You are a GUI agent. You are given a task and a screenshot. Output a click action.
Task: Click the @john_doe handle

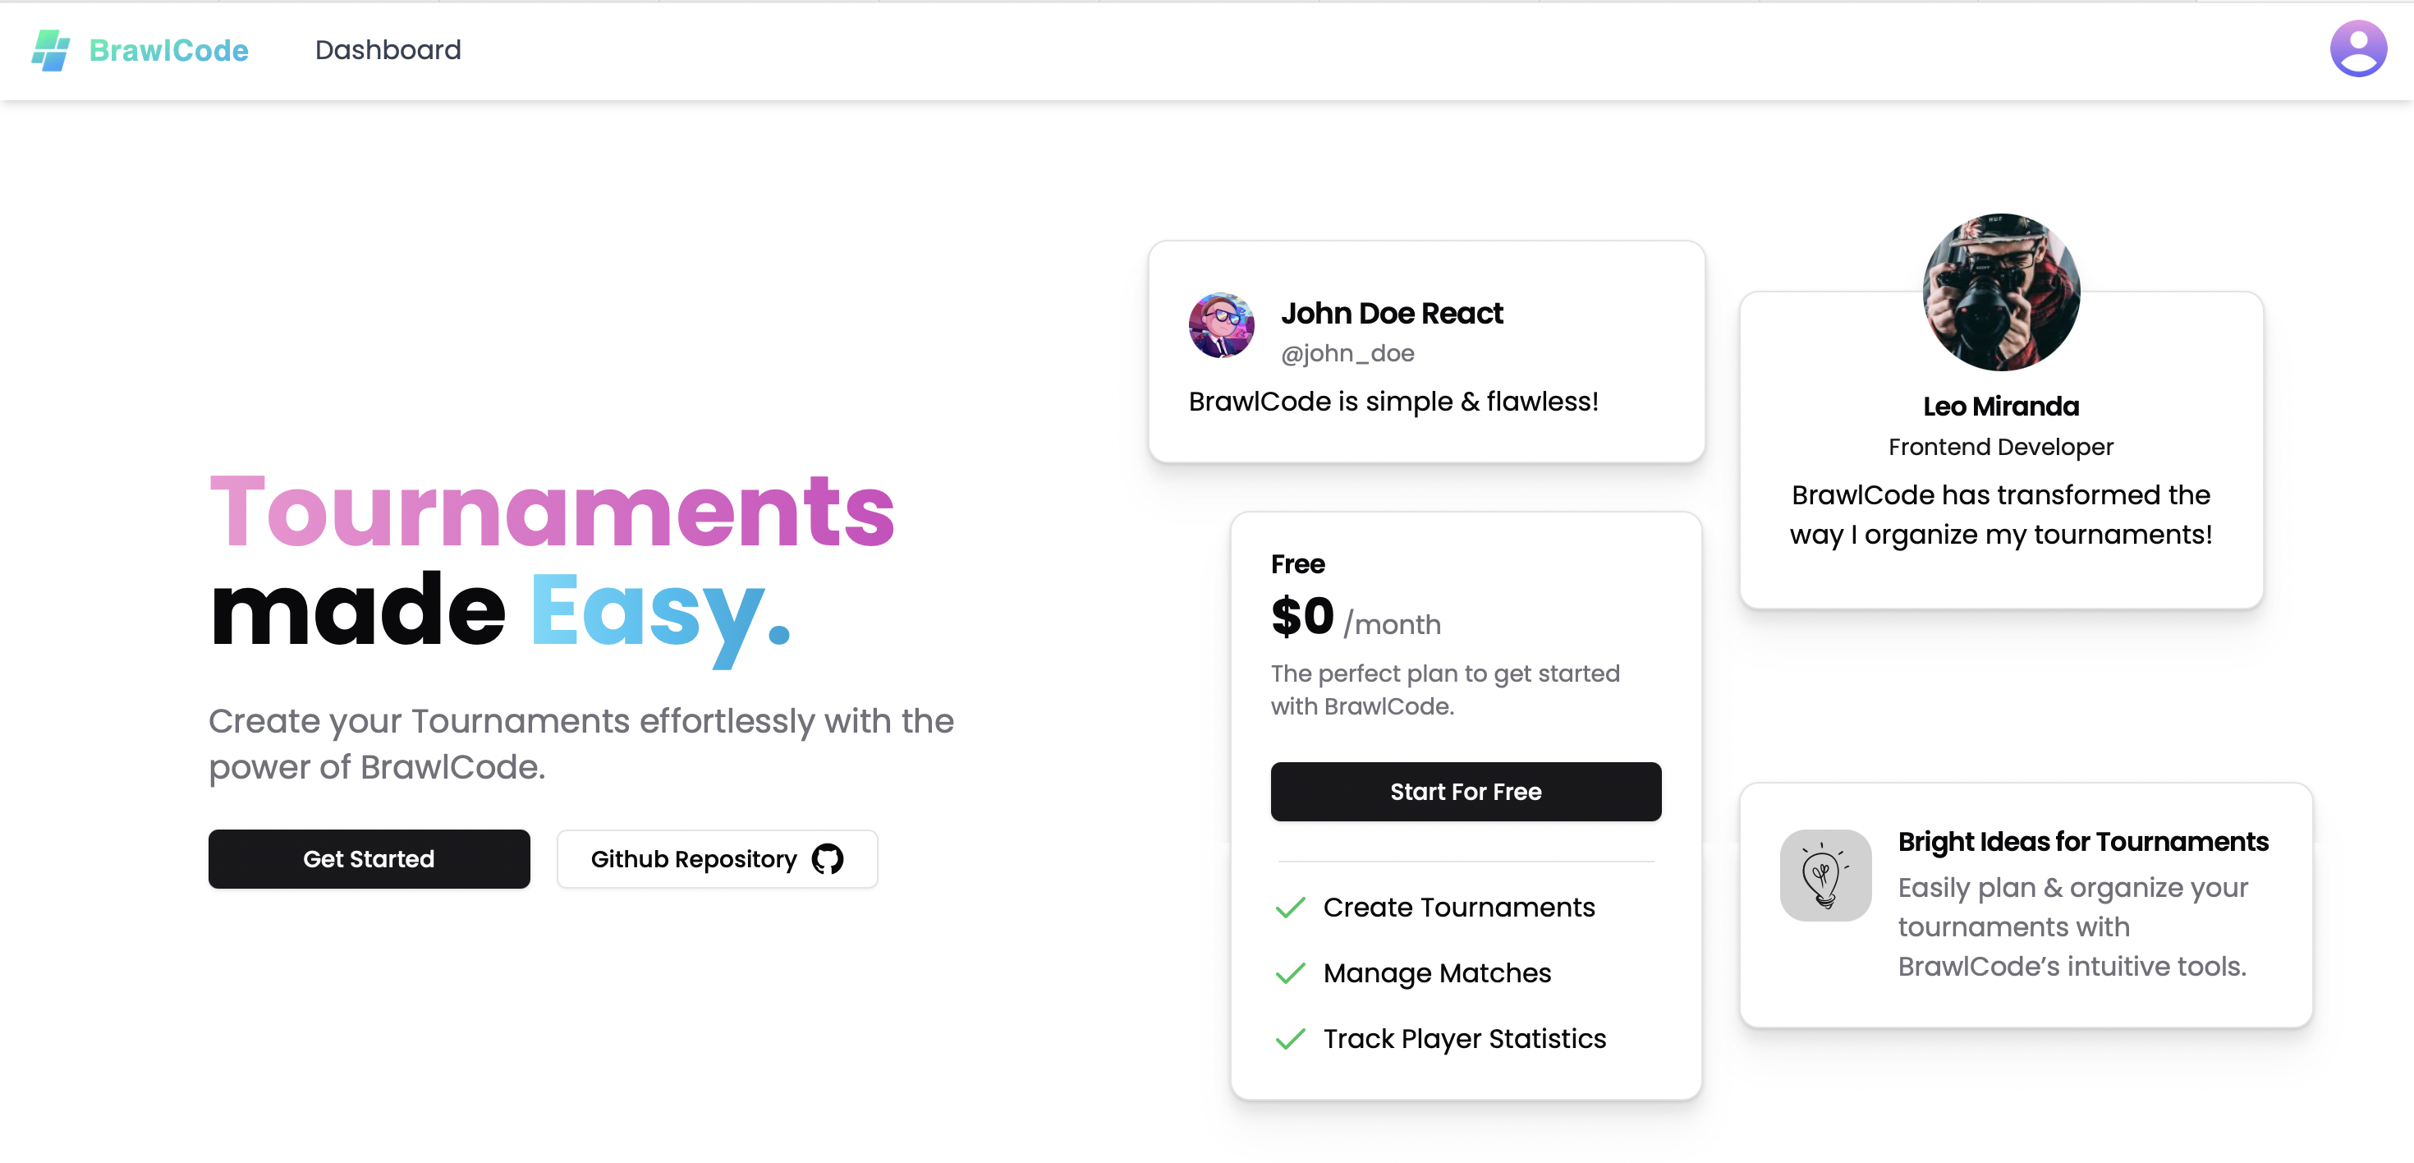click(x=1347, y=353)
